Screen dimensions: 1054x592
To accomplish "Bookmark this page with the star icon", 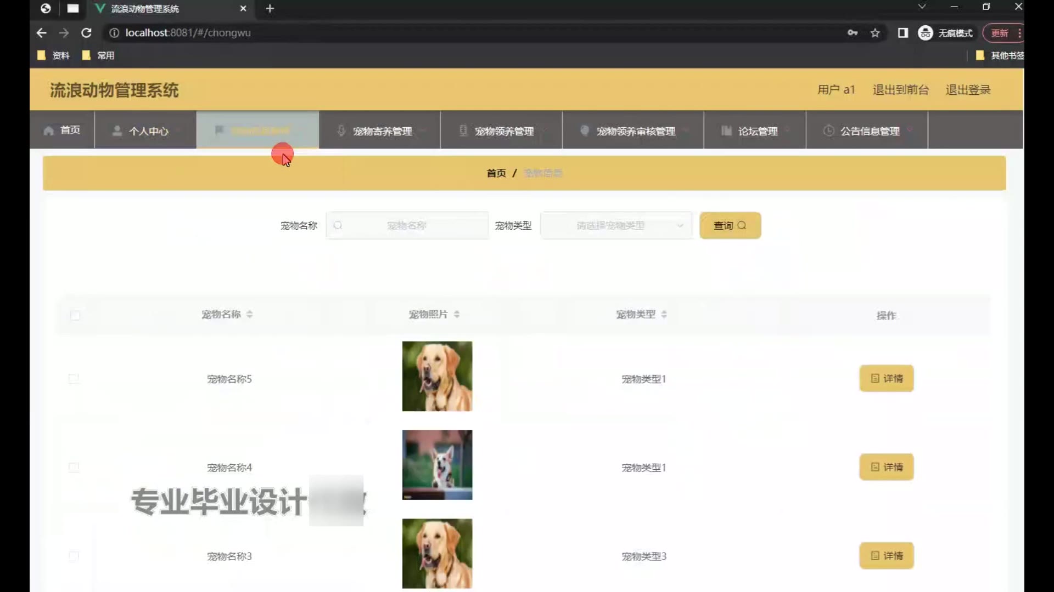I will [875, 33].
